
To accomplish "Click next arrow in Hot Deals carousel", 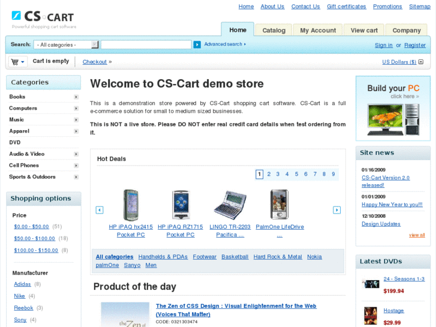I will pyautogui.click(x=336, y=210).
